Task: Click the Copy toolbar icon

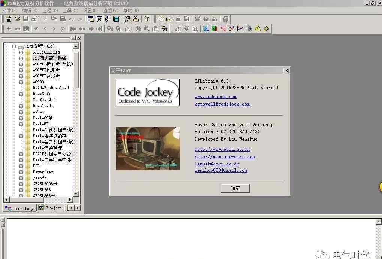Action: [x=54, y=19]
